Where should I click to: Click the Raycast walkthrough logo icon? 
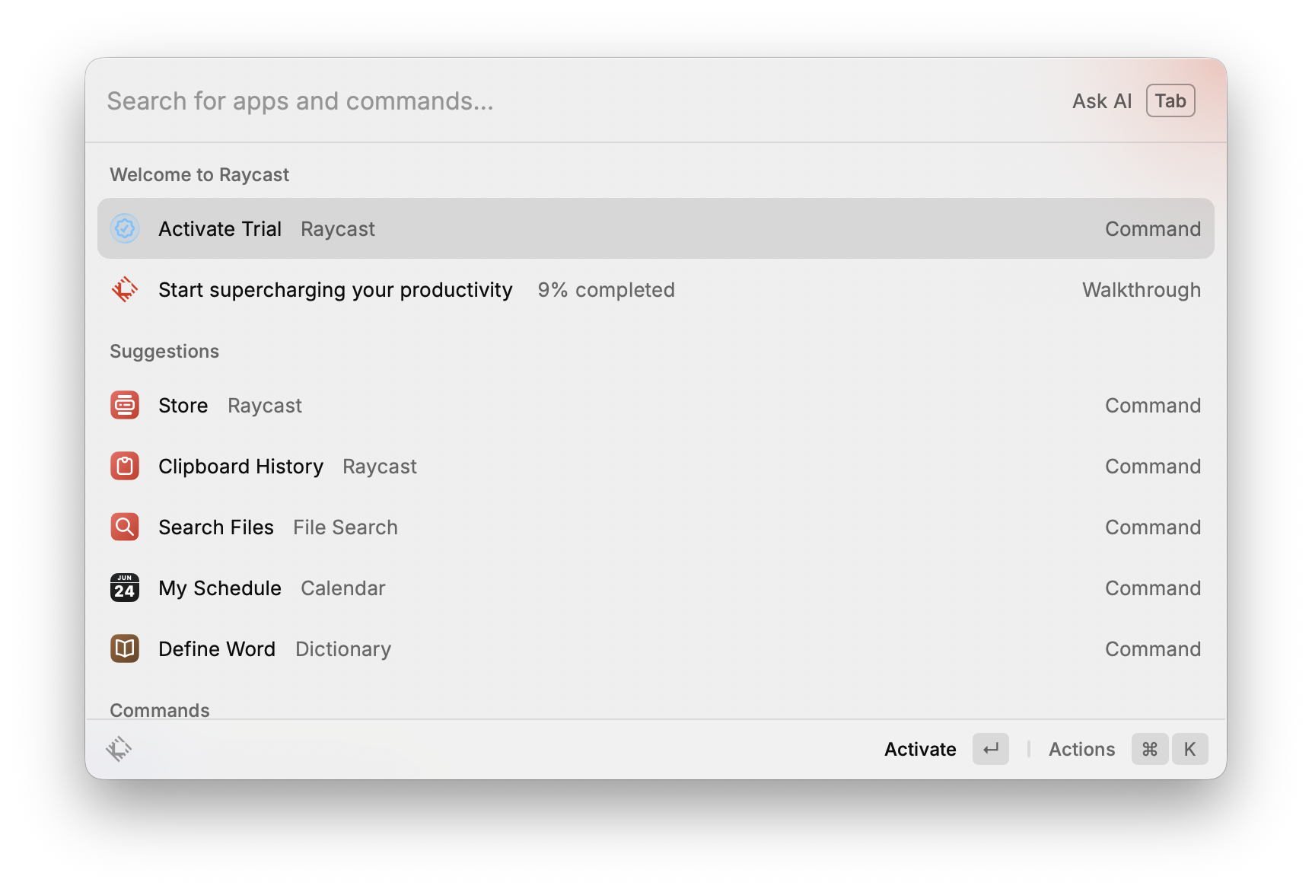pos(125,289)
